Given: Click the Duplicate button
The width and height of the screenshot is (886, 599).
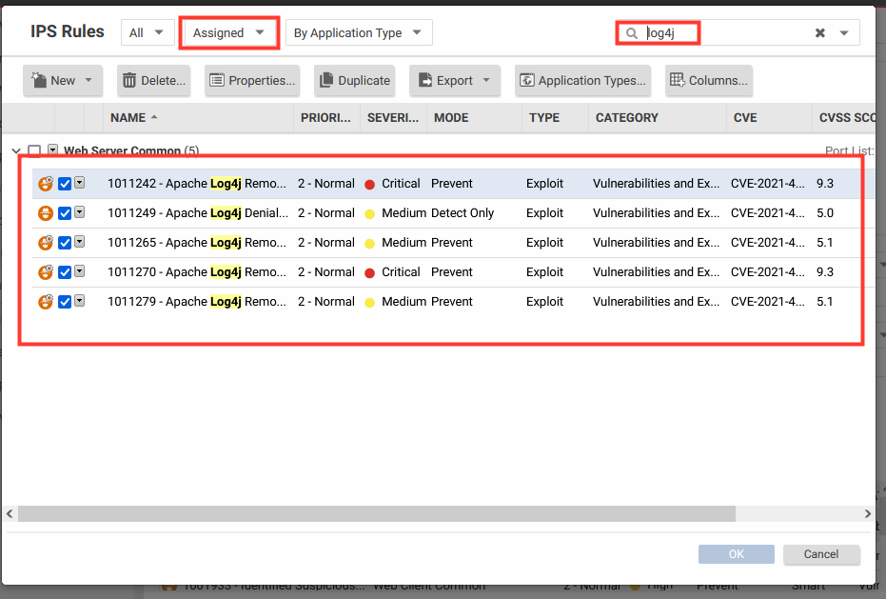Looking at the screenshot, I should (354, 80).
